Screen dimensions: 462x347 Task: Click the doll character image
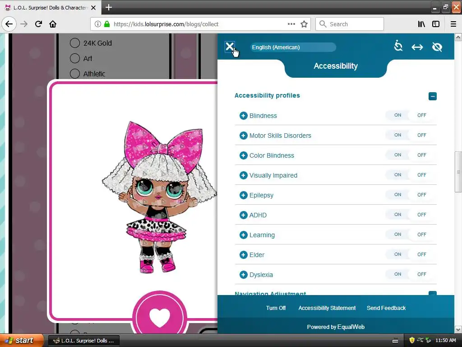tap(159, 197)
